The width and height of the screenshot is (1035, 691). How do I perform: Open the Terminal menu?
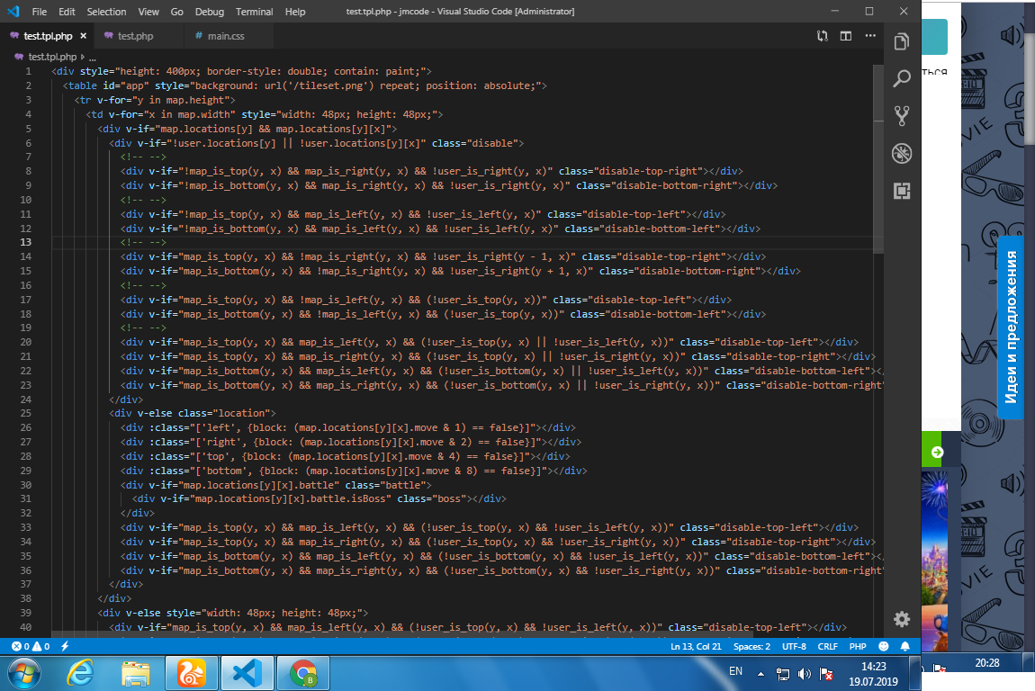pyautogui.click(x=254, y=12)
